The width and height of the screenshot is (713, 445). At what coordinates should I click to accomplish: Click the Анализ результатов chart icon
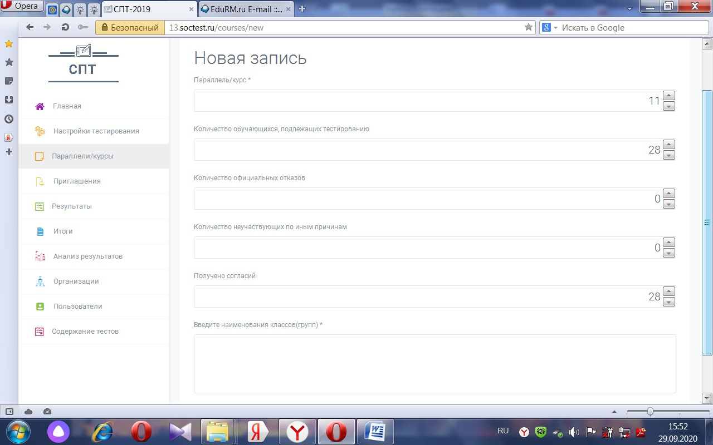(40, 256)
